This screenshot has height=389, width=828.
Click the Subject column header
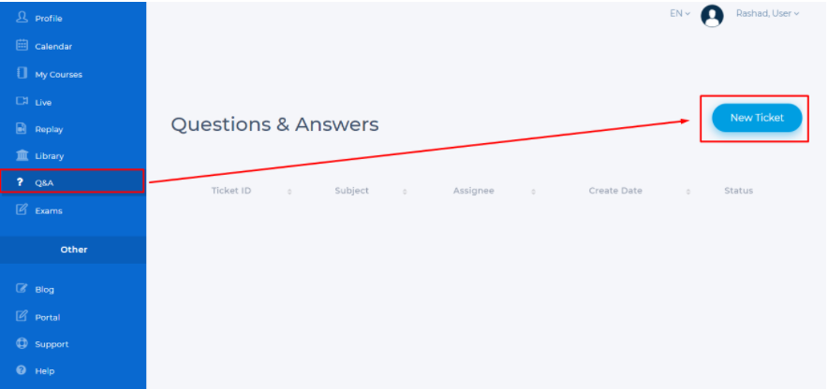pyautogui.click(x=352, y=191)
